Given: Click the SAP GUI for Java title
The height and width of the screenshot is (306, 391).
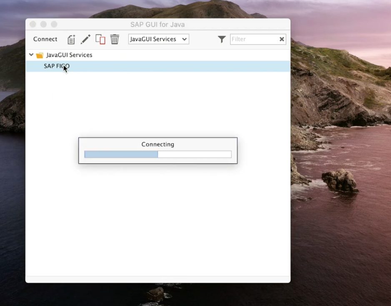Looking at the screenshot, I should point(158,25).
